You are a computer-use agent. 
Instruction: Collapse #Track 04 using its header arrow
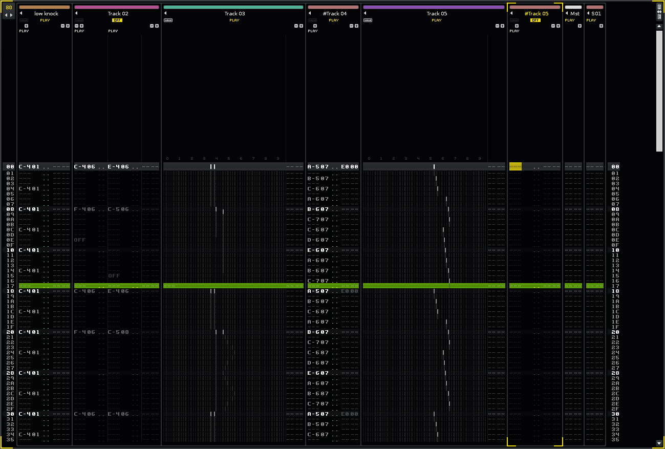click(x=310, y=13)
